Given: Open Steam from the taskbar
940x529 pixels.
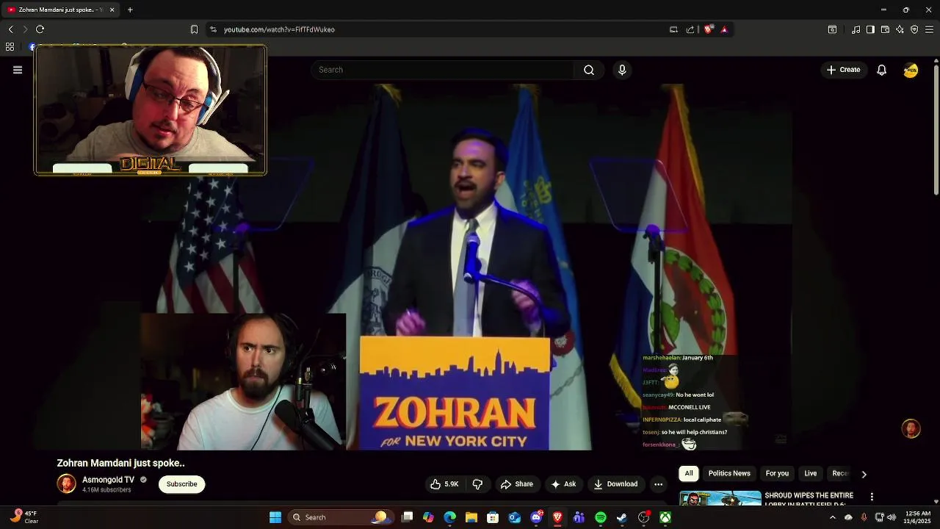Looking at the screenshot, I should (621, 517).
